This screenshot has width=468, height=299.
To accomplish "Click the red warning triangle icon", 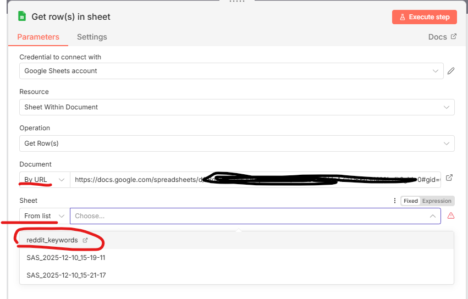I will 451,216.
